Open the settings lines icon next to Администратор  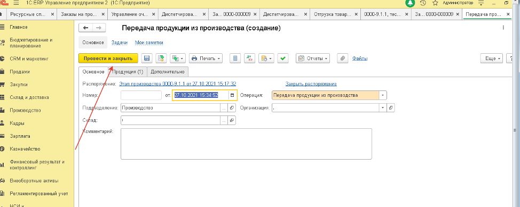pyautogui.click(x=481, y=3)
